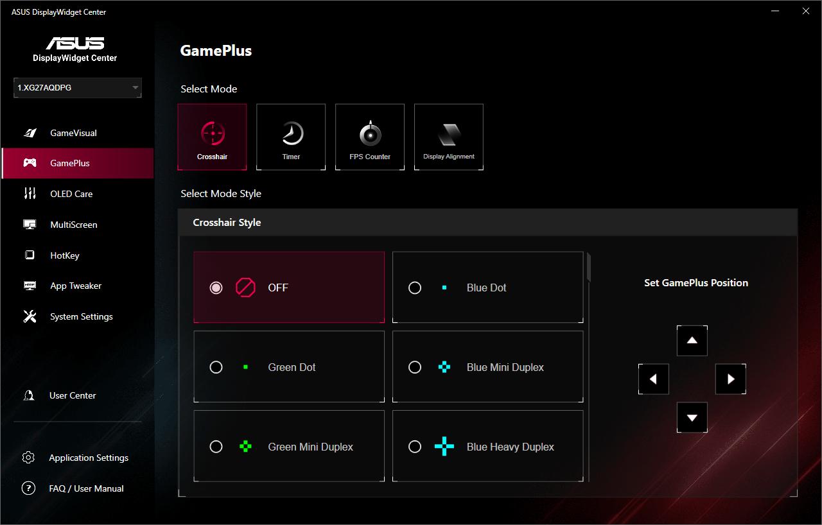Viewport: 822px width, 525px height.
Task: Click the User Center profile icon
Action: 28,395
